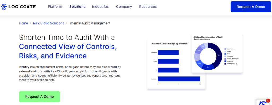Open the Solutions menu
Screen dimensions: 272x105
tap(77, 7)
